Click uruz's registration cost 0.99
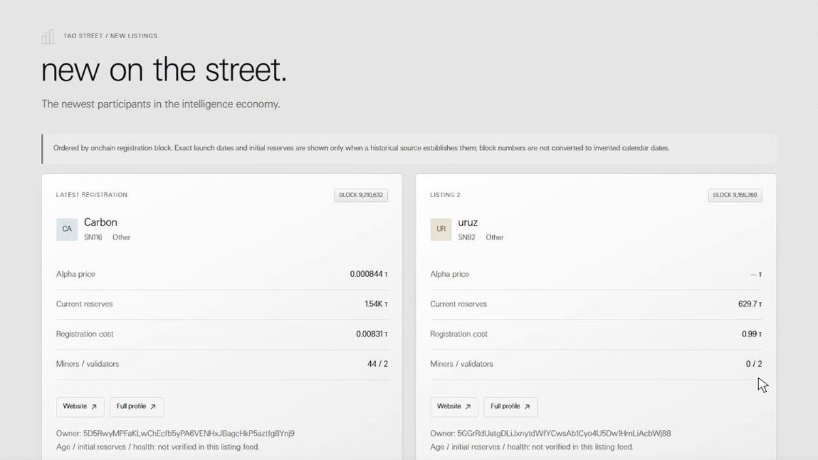The width and height of the screenshot is (818, 460). click(752, 334)
